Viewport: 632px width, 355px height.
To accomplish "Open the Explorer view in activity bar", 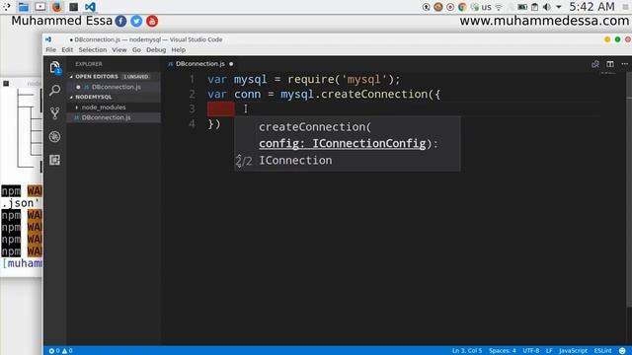I will coord(55,68).
